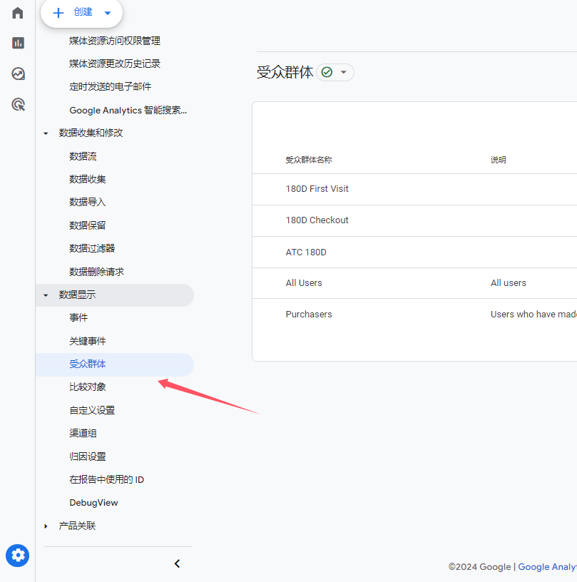Open Admin with the gear icon
This screenshot has height=582, width=577.
(17, 555)
